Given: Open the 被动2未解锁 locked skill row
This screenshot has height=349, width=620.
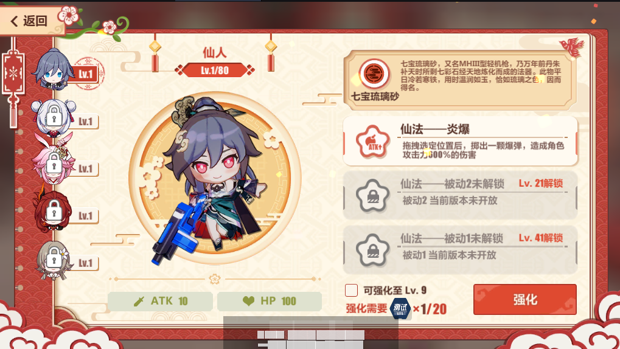Looking at the screenshot, I should click(460, 195).
